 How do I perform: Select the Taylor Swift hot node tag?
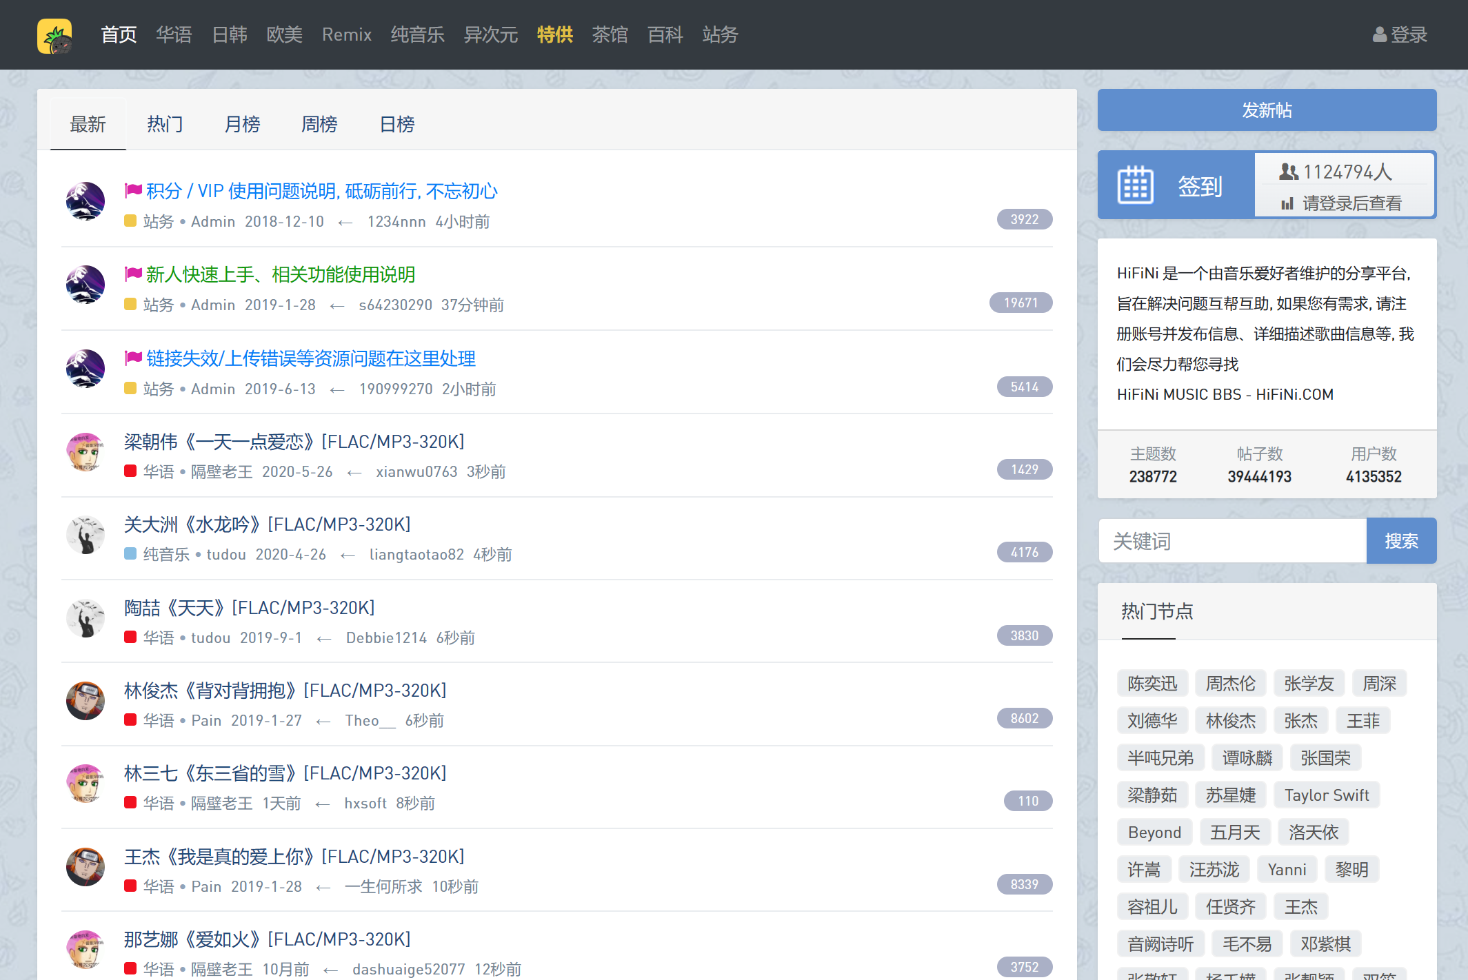pyautogui.click(x=1326, y=795)
